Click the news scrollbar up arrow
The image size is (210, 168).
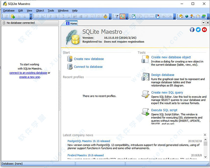tap(205, 140)
